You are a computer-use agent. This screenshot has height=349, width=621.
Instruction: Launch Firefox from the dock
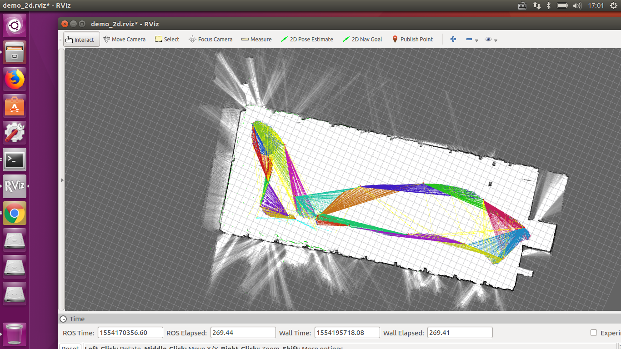point(14,79)
